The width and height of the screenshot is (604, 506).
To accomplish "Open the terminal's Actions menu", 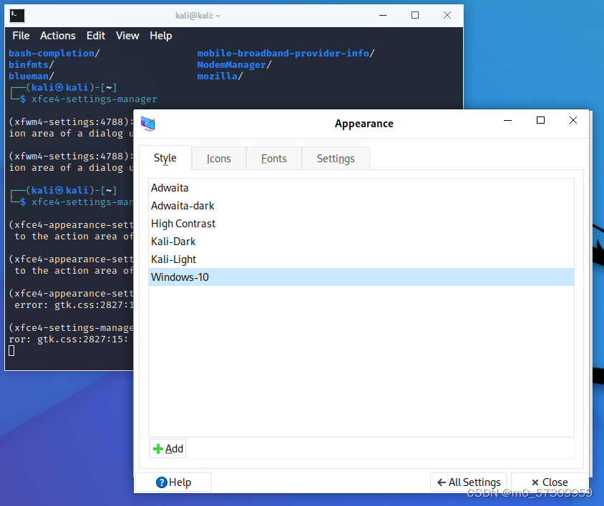I will 58,36.
